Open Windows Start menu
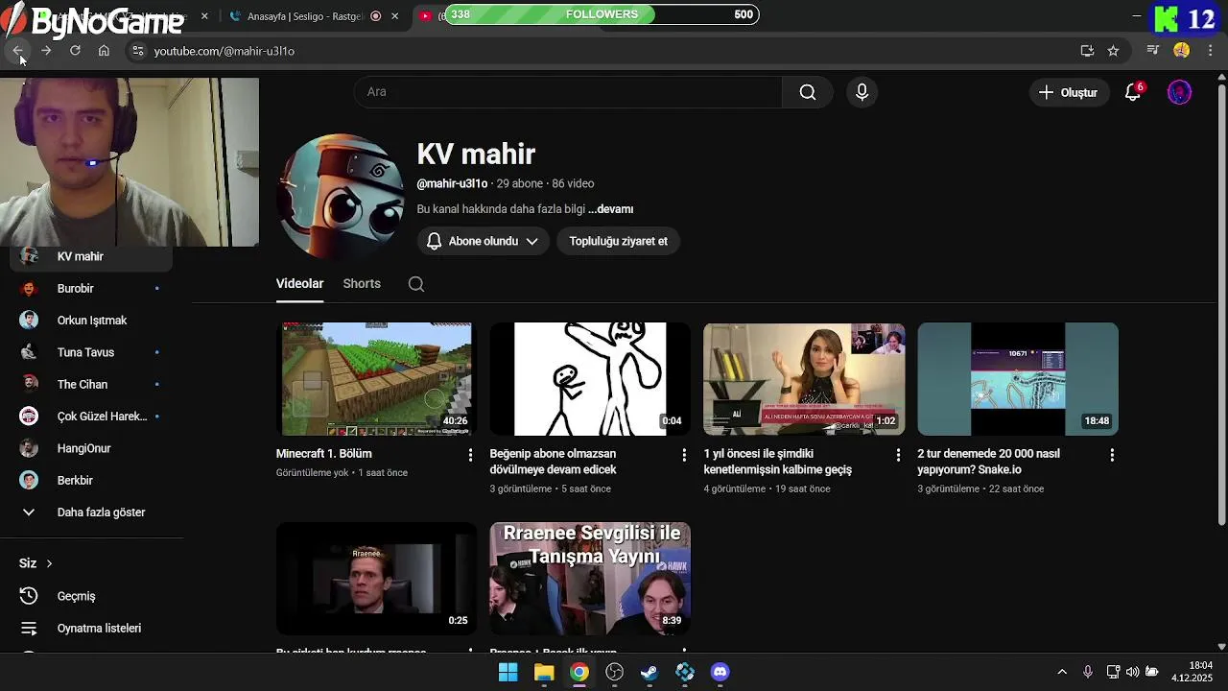Screen dimensions: 1228x691 coord(508,672)
